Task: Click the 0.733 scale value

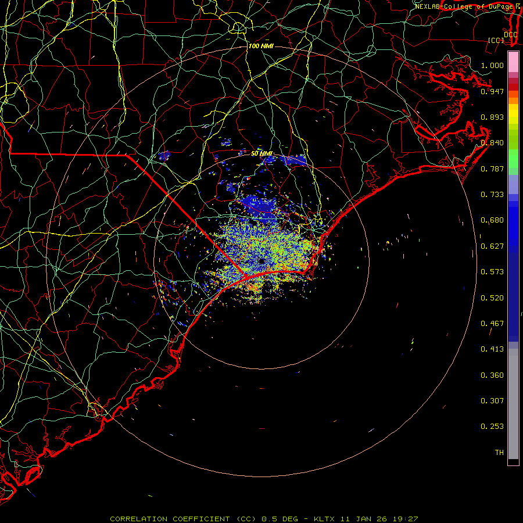Action: pyautogui.click(x=492, y=195)
